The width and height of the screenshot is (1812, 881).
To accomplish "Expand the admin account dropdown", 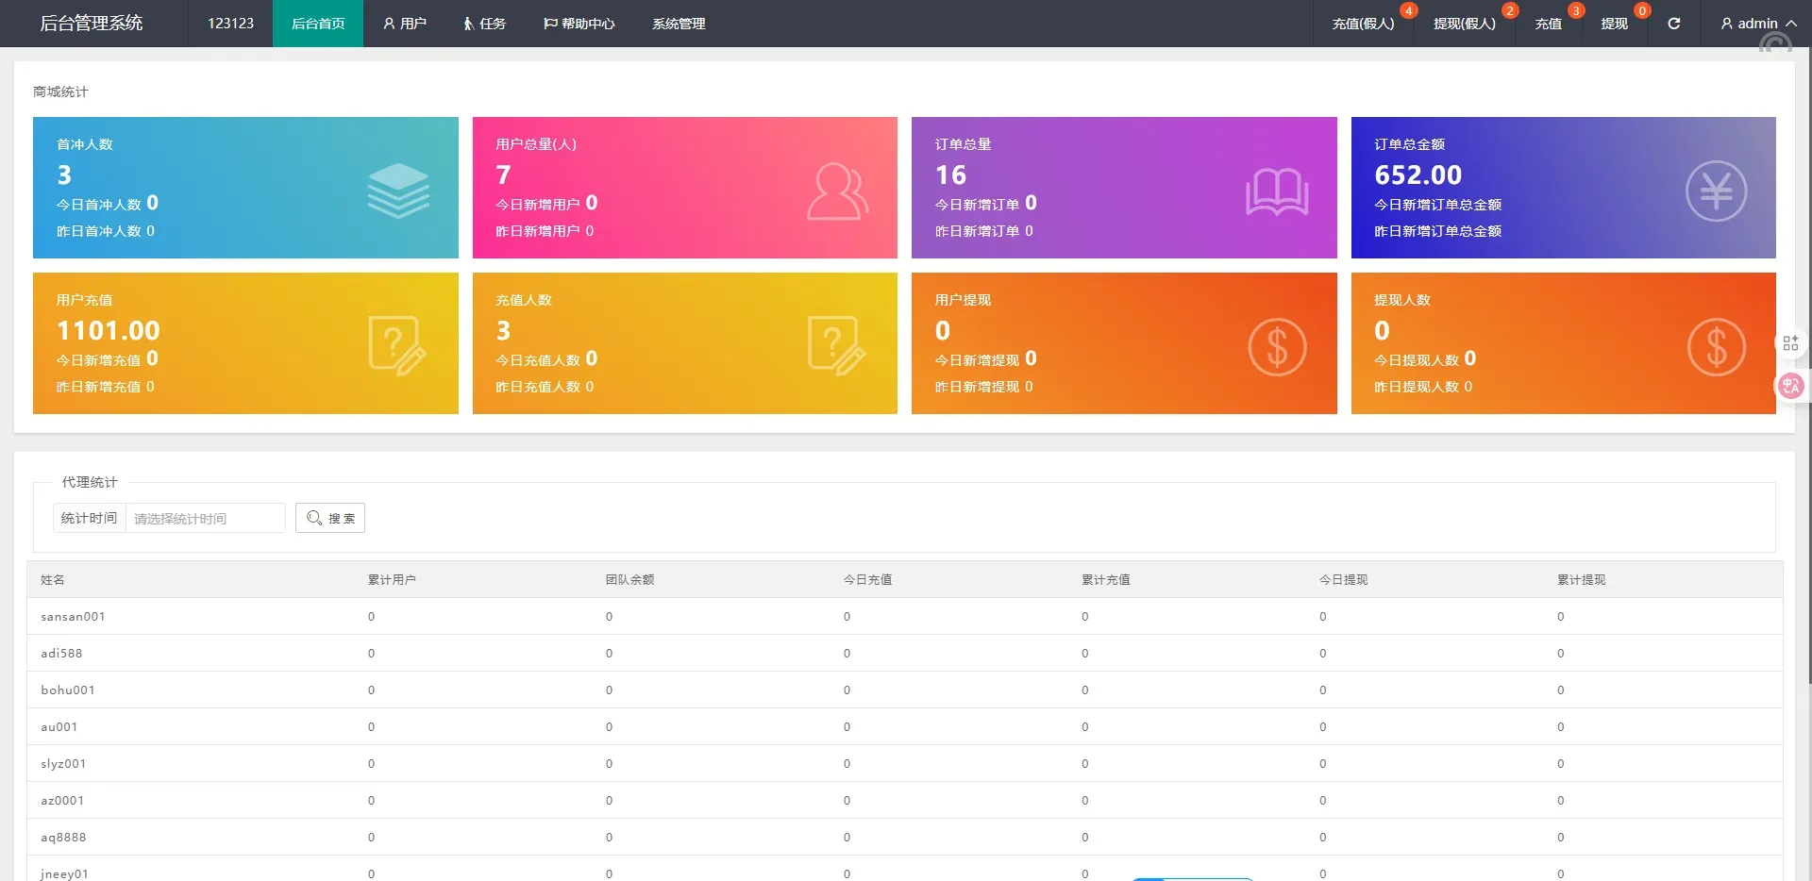I will 1757,24.
